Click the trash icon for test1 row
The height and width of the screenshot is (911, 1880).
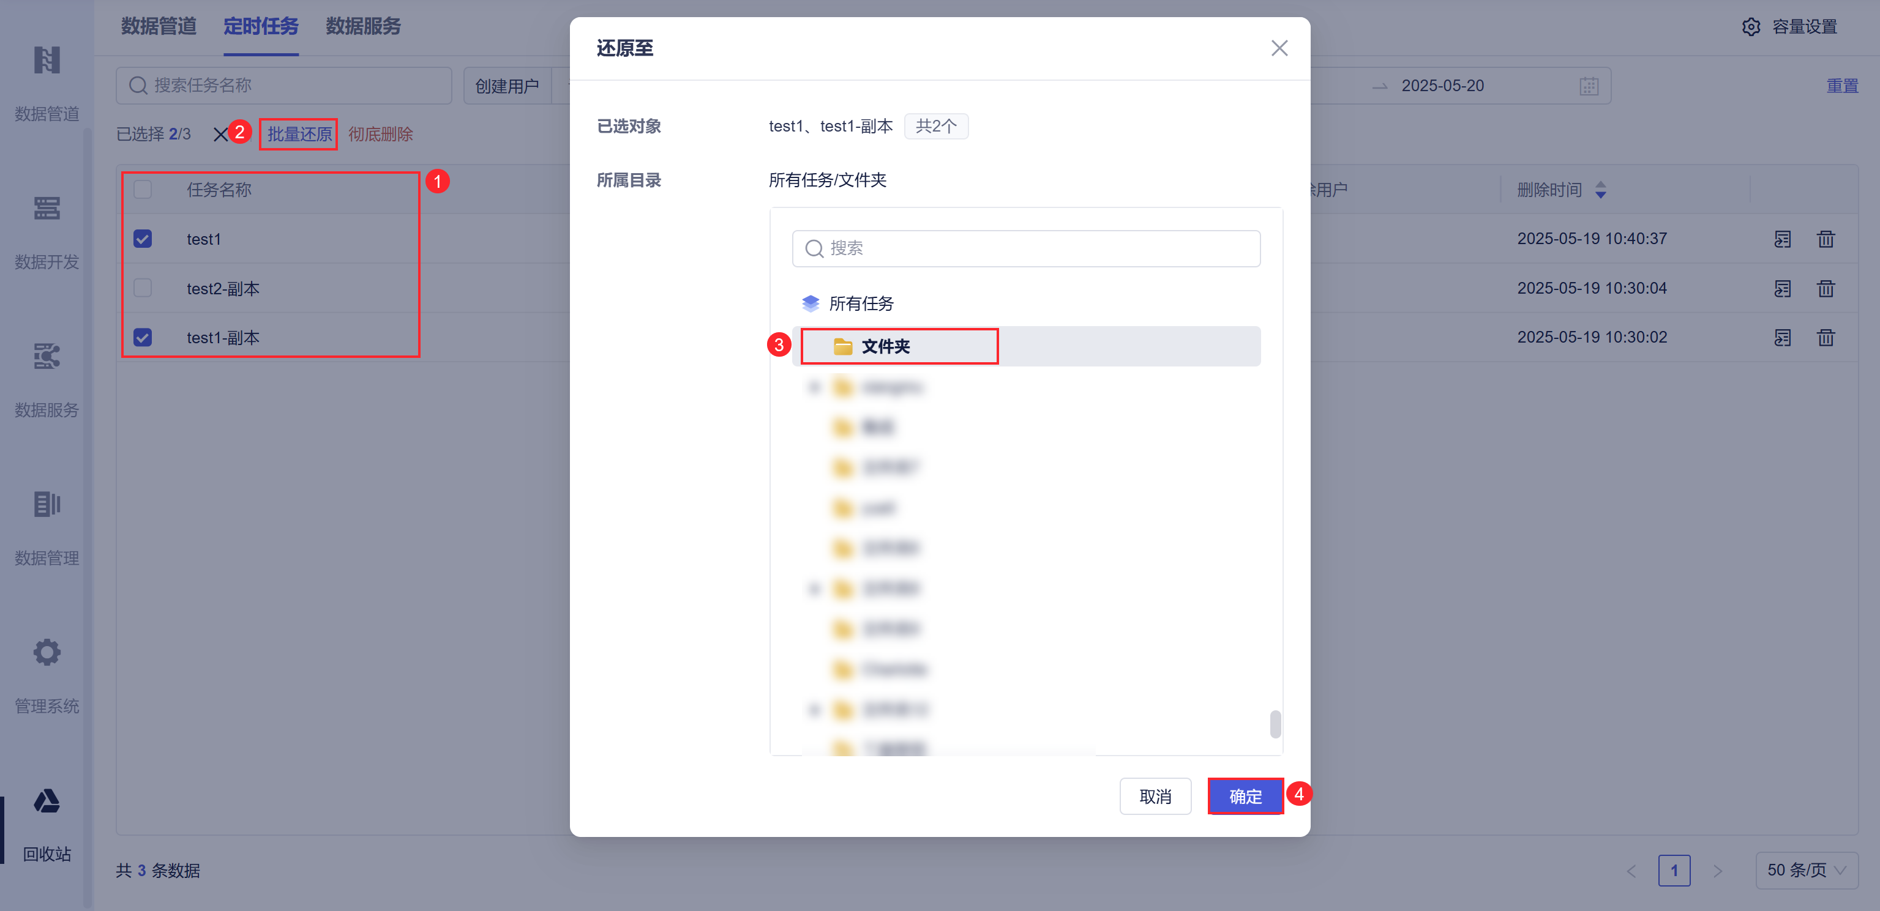[x=1826, y=239]
